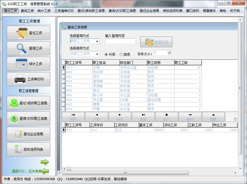247x184 pixels.
Task: Select the employee row 陈庆同
Action: (132, 72)
